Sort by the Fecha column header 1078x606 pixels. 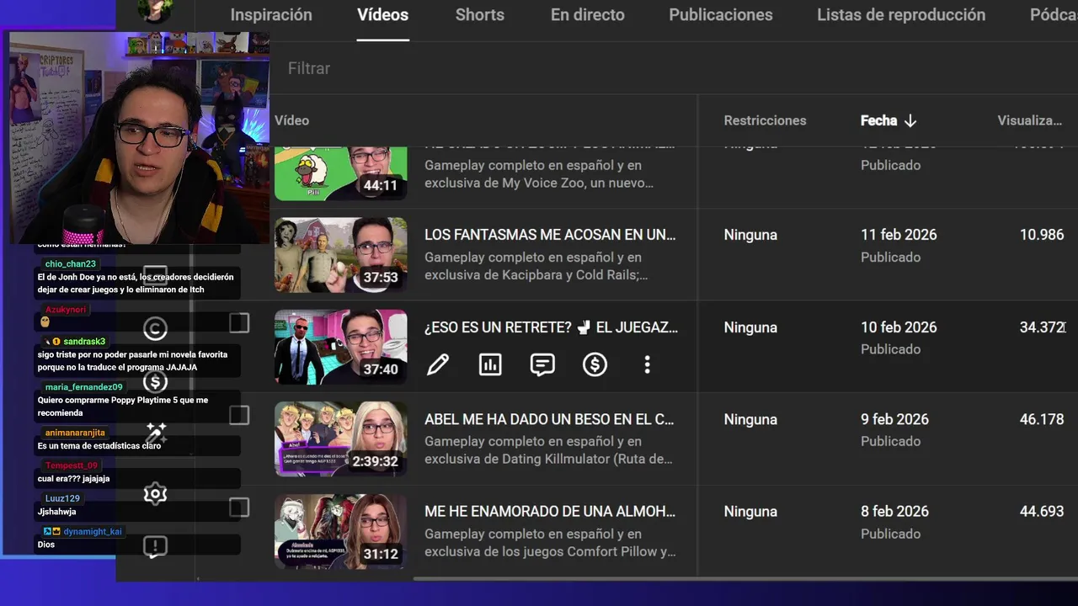point(888,120)
